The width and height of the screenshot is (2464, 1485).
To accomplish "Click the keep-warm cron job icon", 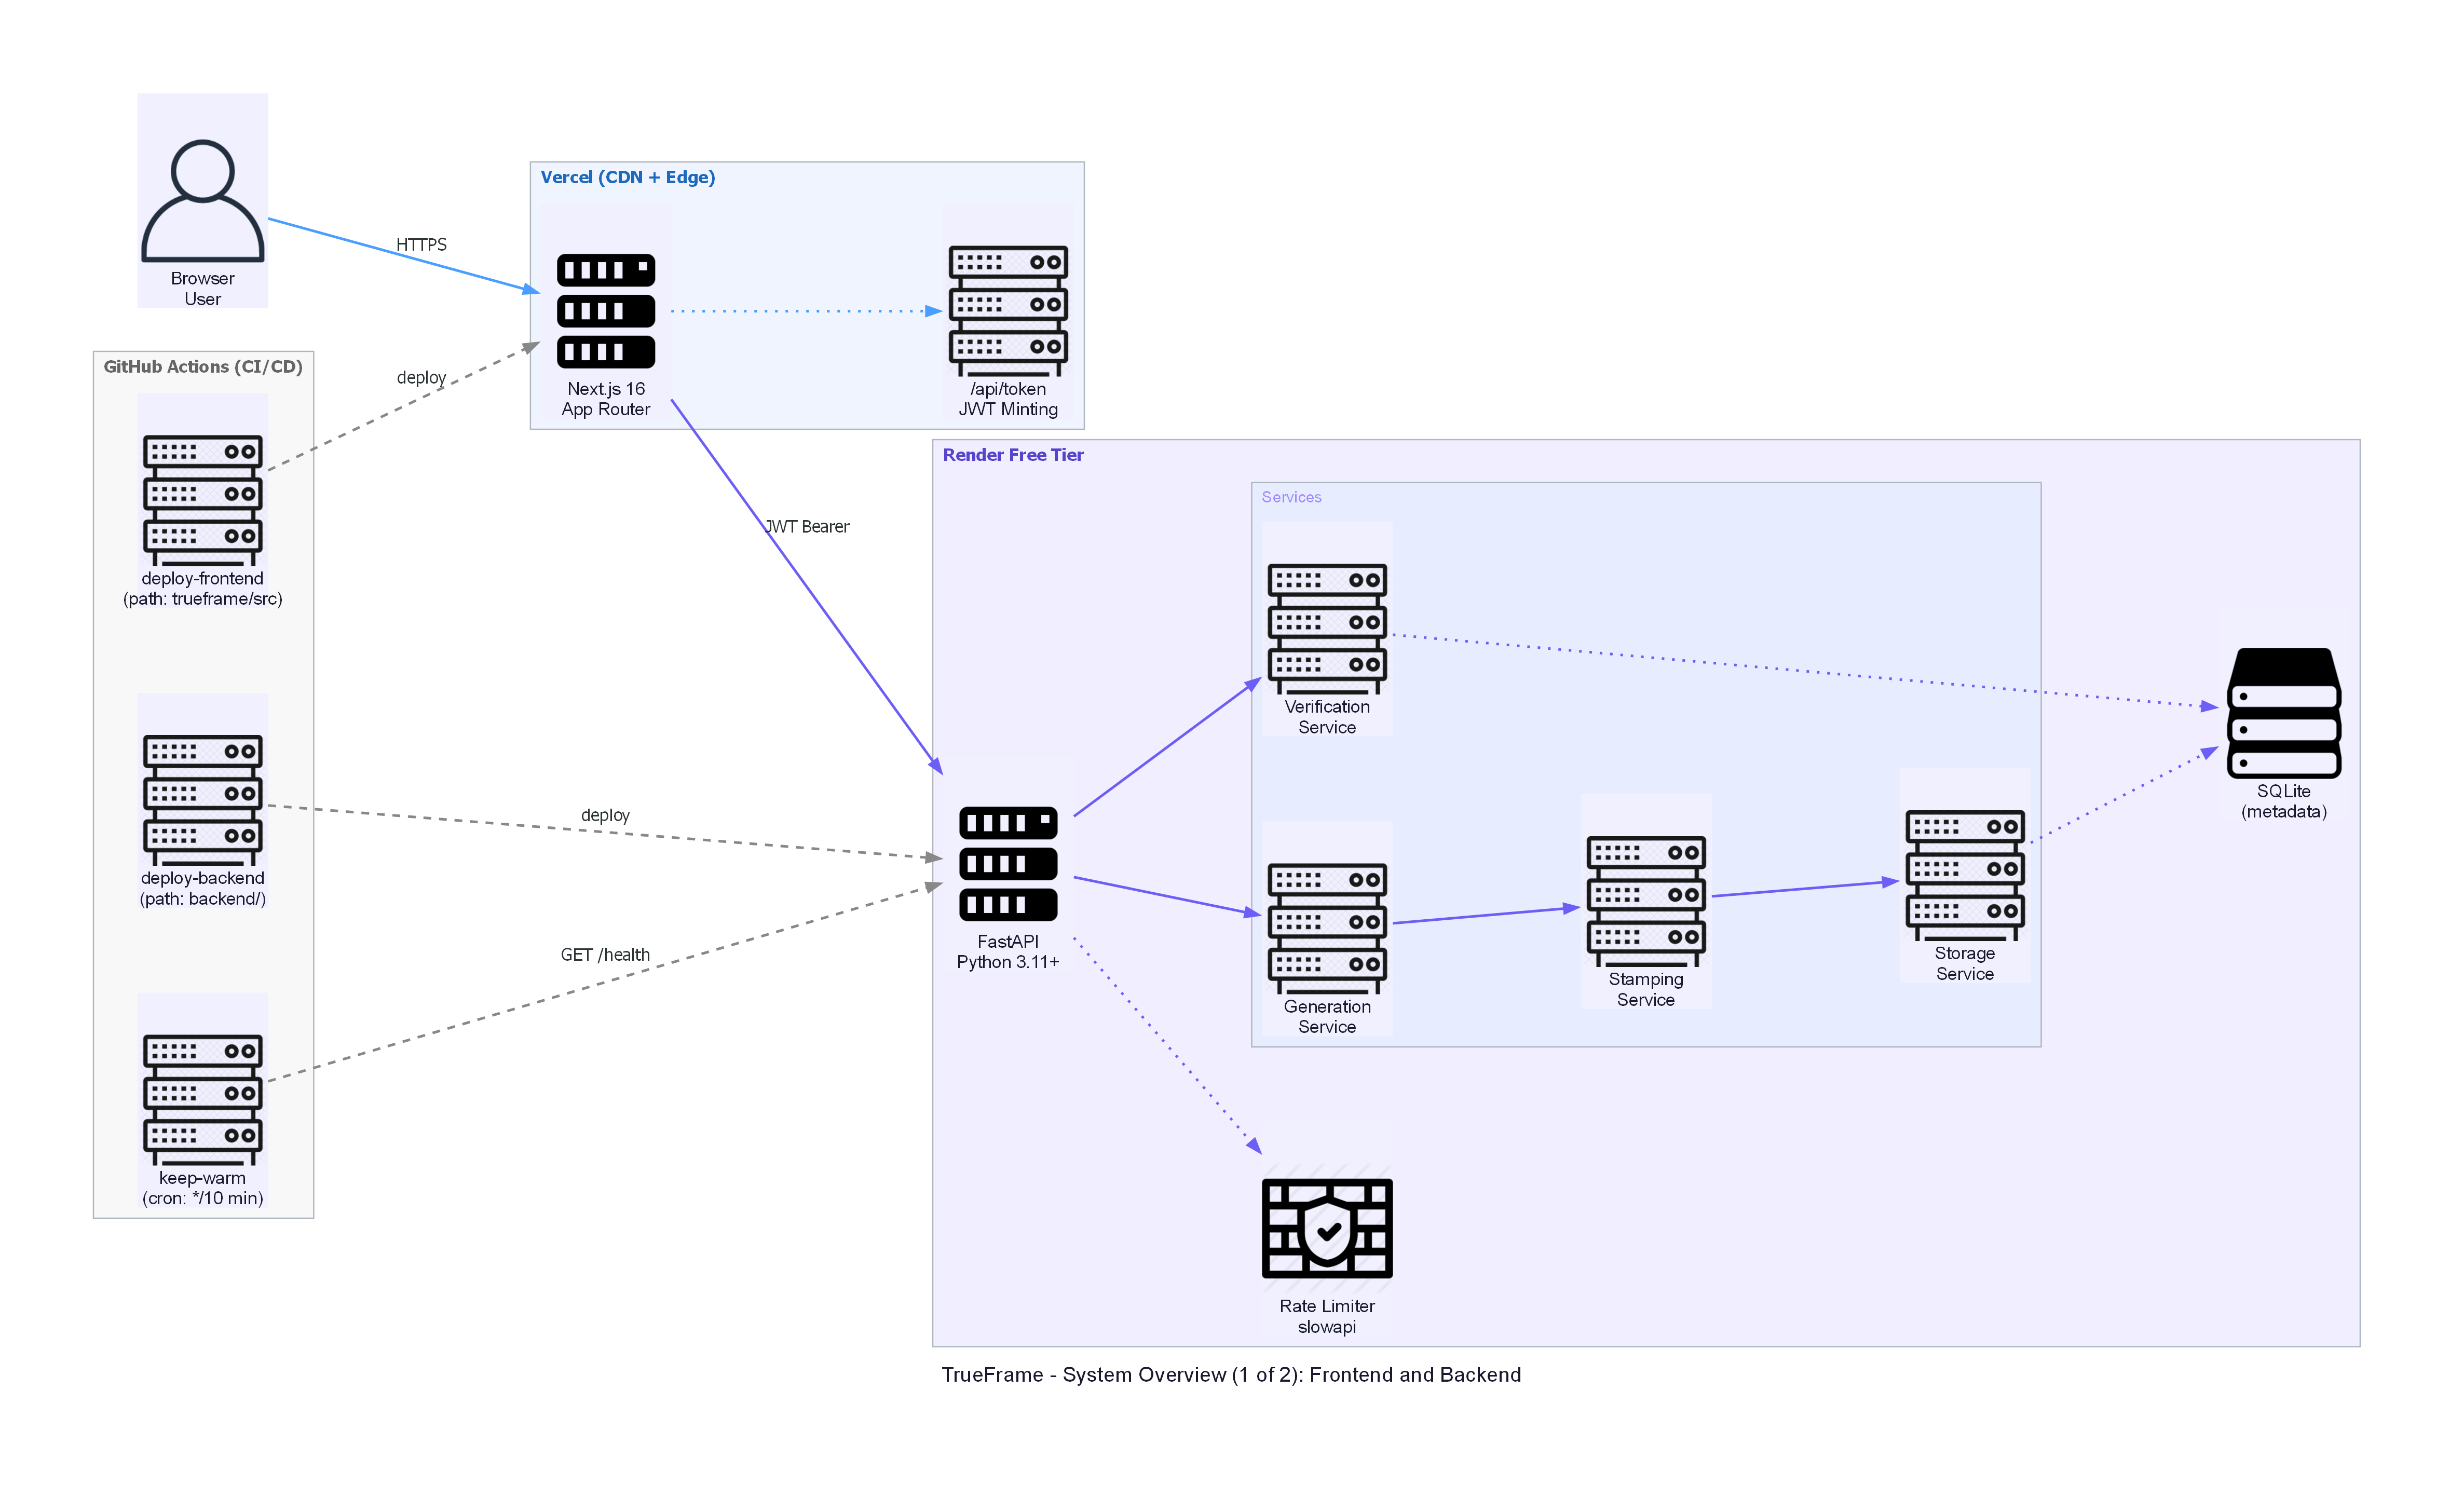I will click(202, 1100).
